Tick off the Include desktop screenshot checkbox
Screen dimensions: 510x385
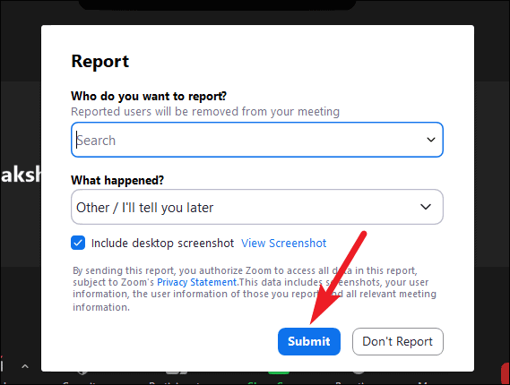[x=78, y=243]
